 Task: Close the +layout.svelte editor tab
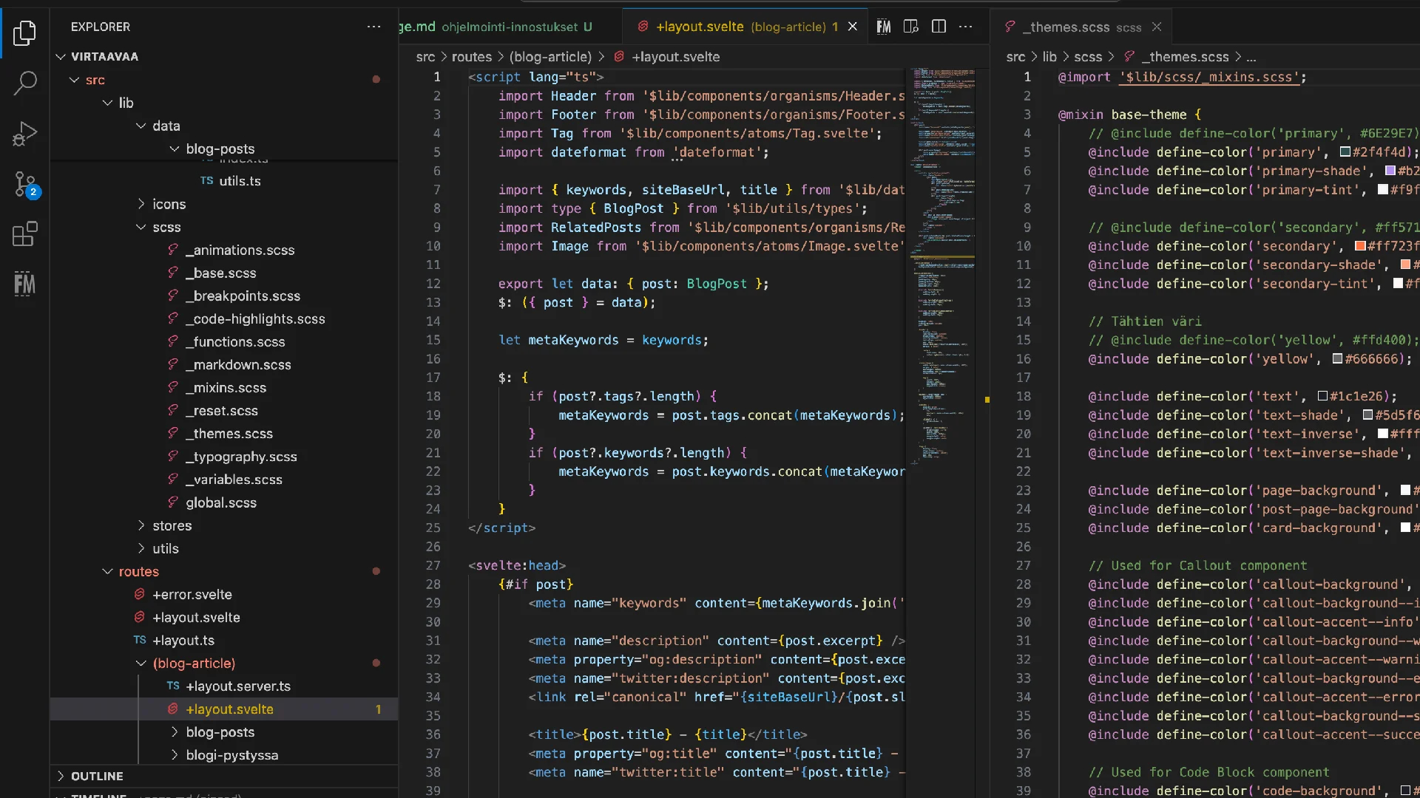853,27
